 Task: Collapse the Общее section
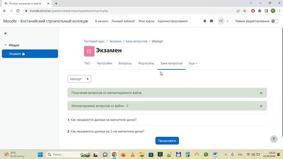5,45
